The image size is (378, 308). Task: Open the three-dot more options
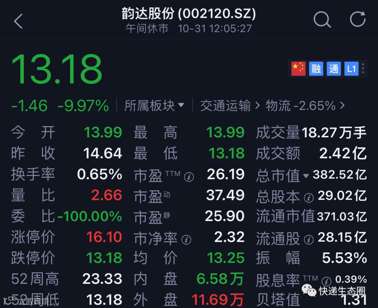coord(363,69)
